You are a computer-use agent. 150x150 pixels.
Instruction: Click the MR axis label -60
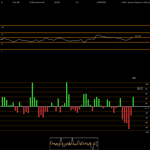tap(146, 123)
